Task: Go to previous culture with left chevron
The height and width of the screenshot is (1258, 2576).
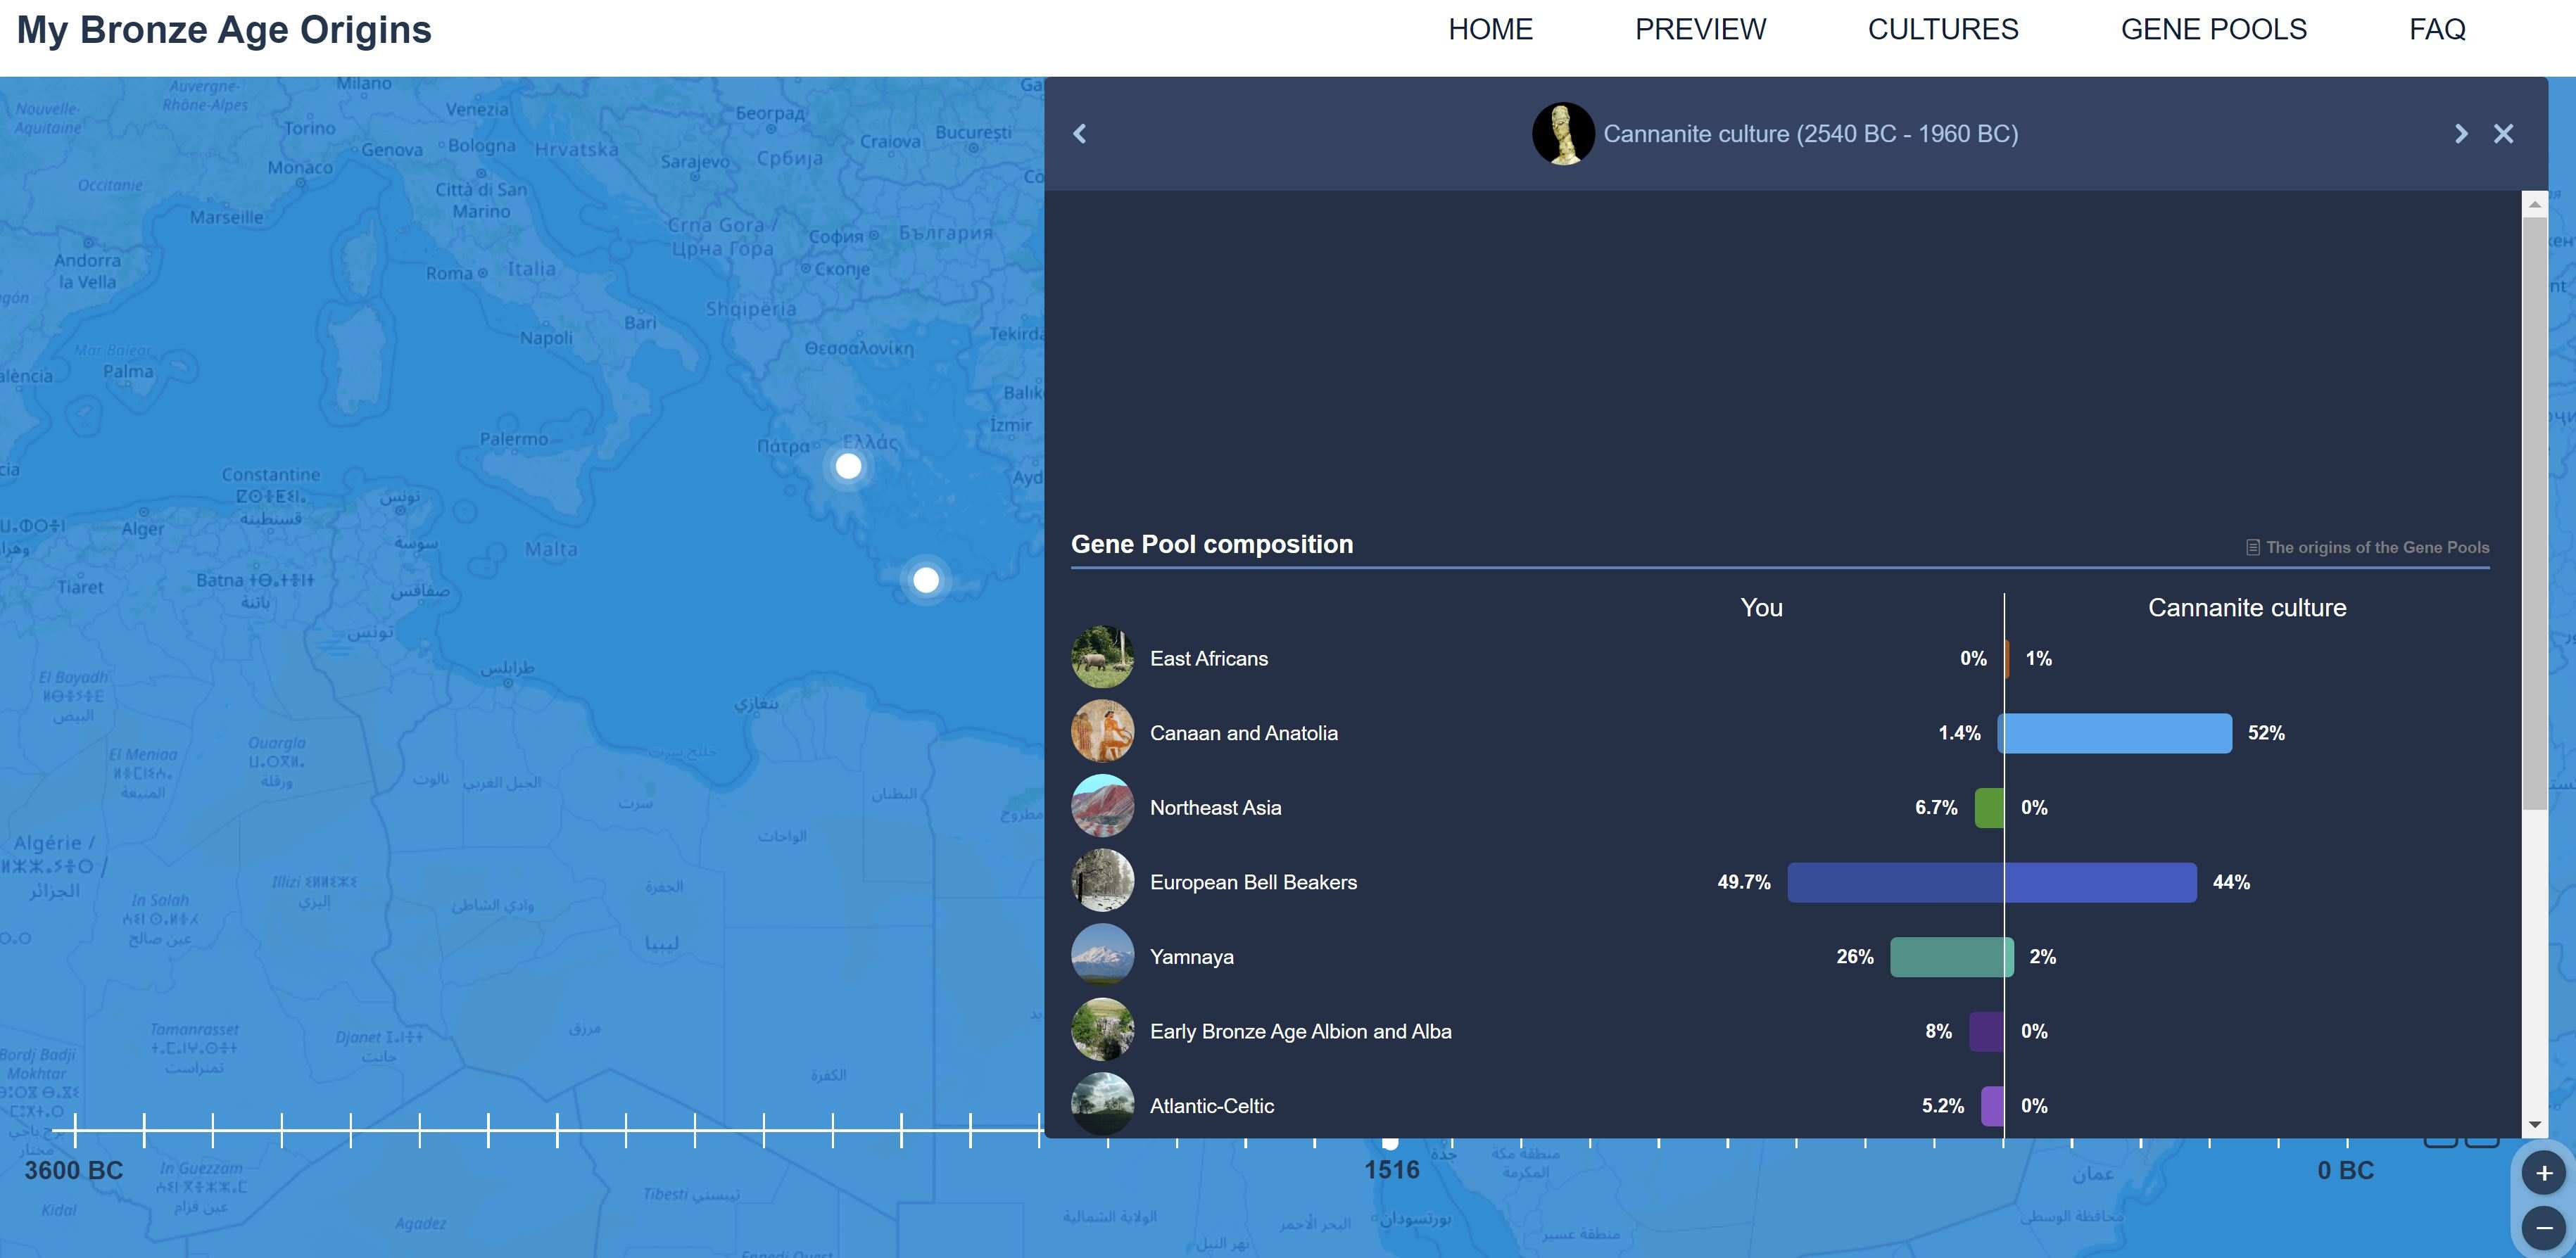Action: pyautogui.click(x=1079, y=134)
